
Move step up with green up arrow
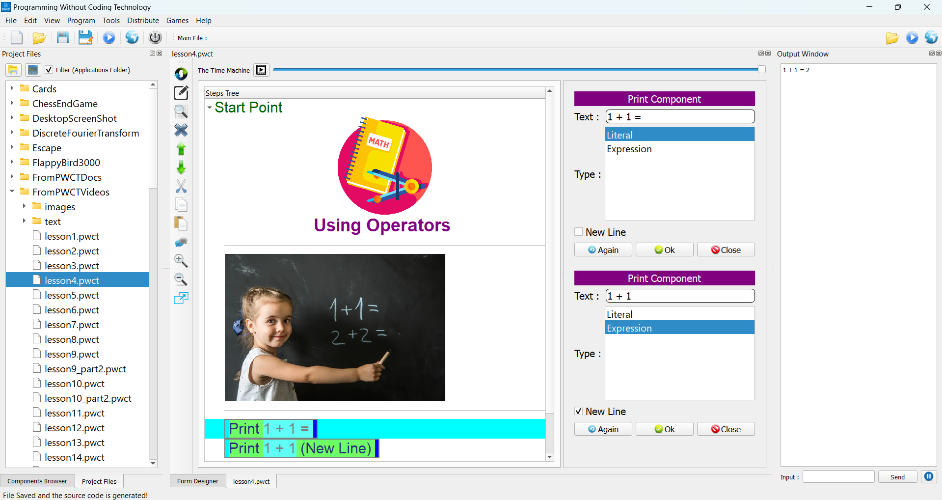(x=181, y=149)
